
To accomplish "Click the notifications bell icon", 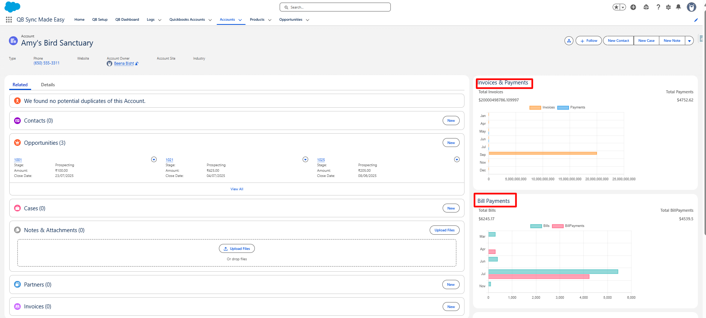I will coord(678,7).
